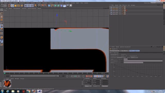
Task: Adjust the third slider above the curve
Action: tap(134, 63)
